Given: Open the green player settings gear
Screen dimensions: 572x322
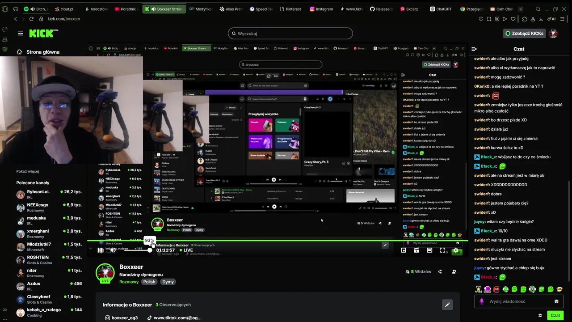Looking at the screenshot, I should [x=456, y=250].
